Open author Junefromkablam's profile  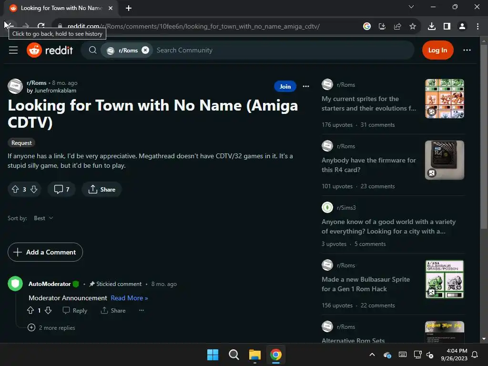55,91
